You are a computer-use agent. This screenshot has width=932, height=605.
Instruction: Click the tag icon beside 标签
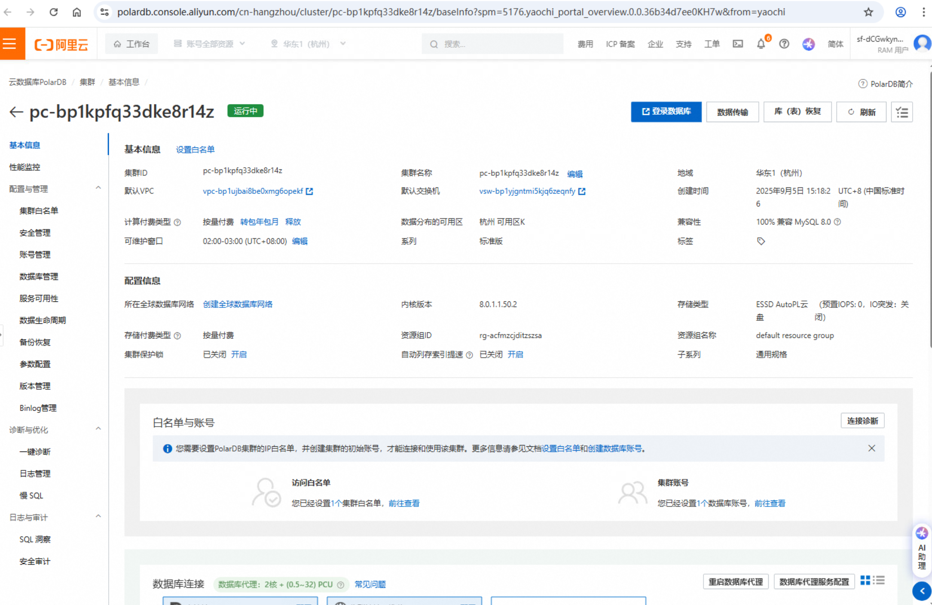pos(761,241)
